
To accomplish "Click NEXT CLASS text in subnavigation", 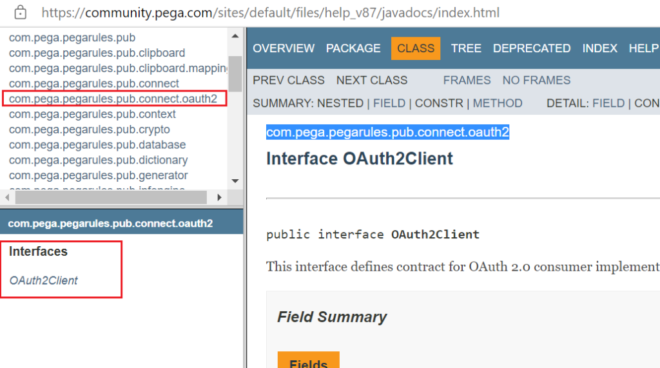I will click(x=372, y=81).
